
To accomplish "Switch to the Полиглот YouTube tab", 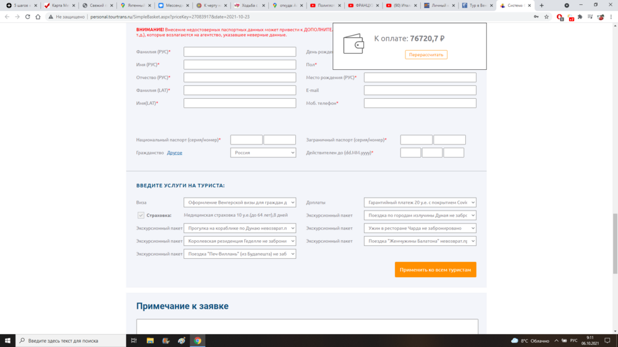I will pyautogui.click(x=326, y=6).
